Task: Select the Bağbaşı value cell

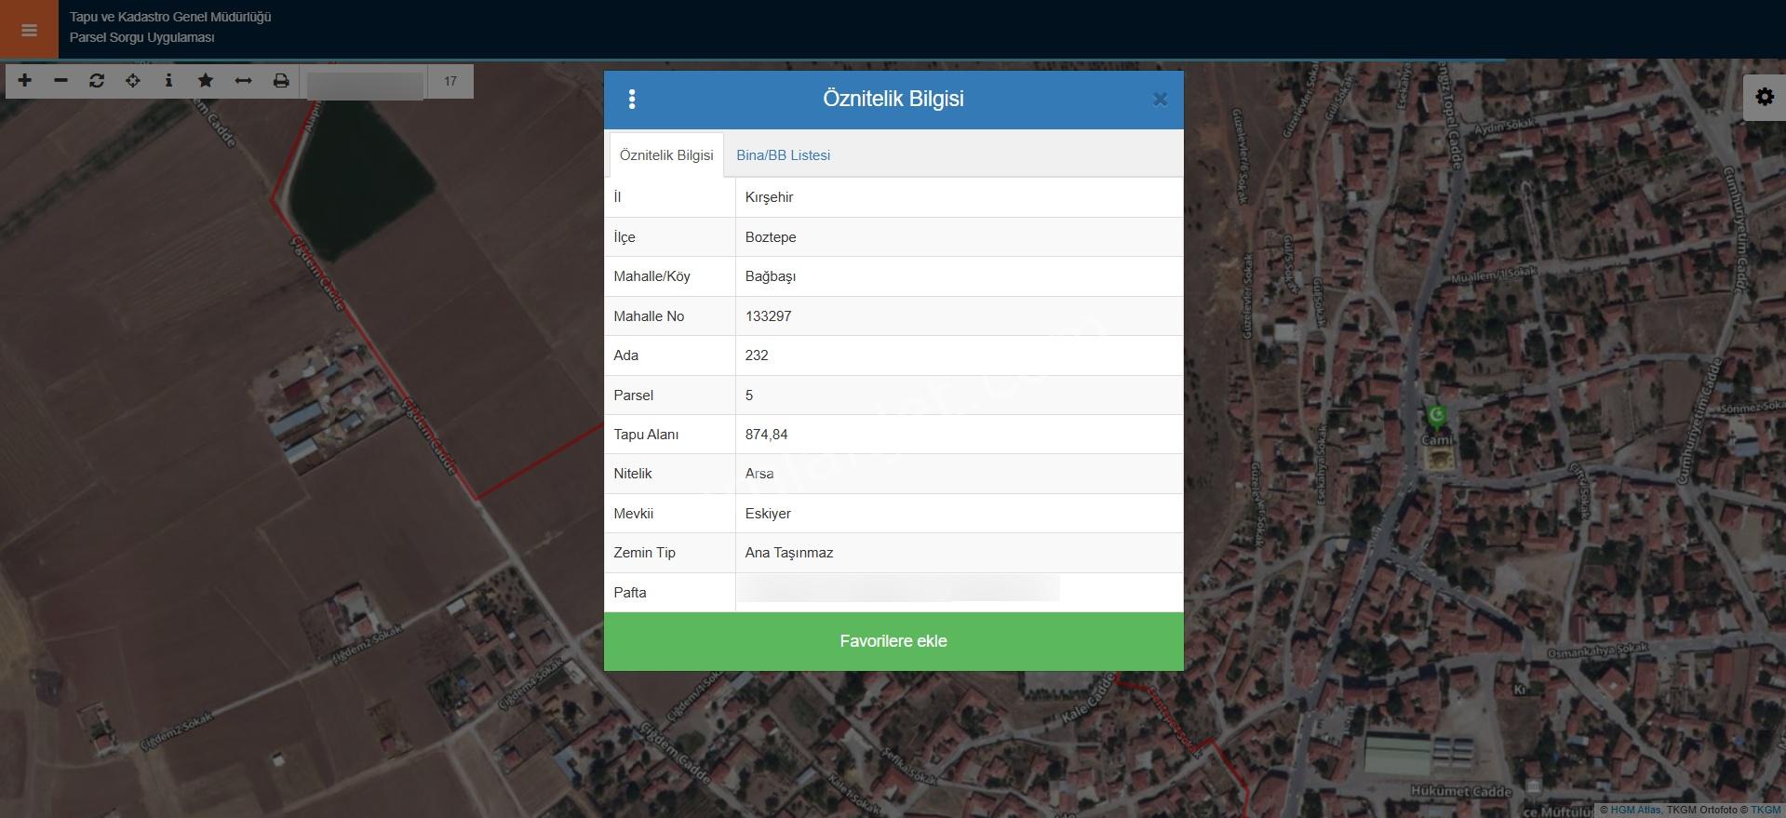Action: click(x=960, y=276)
